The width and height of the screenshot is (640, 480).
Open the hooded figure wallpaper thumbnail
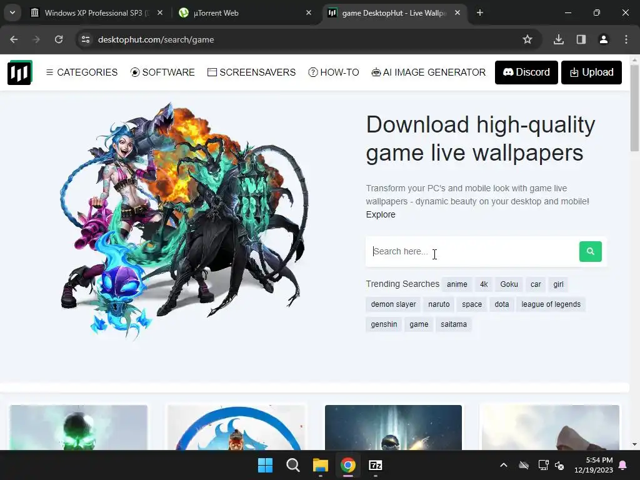[551, 427]
